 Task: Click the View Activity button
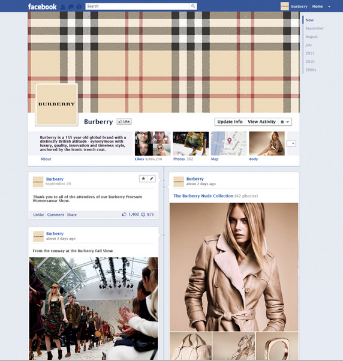pos(261,122)
